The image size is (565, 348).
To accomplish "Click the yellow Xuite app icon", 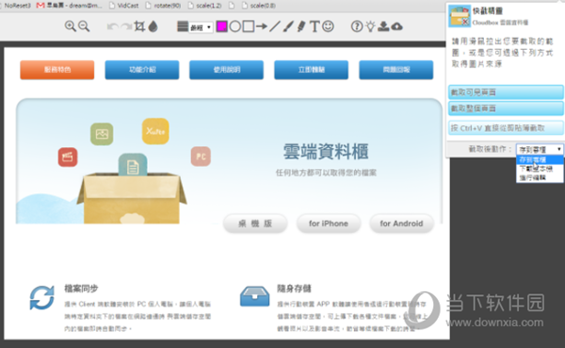I will 155,131.
